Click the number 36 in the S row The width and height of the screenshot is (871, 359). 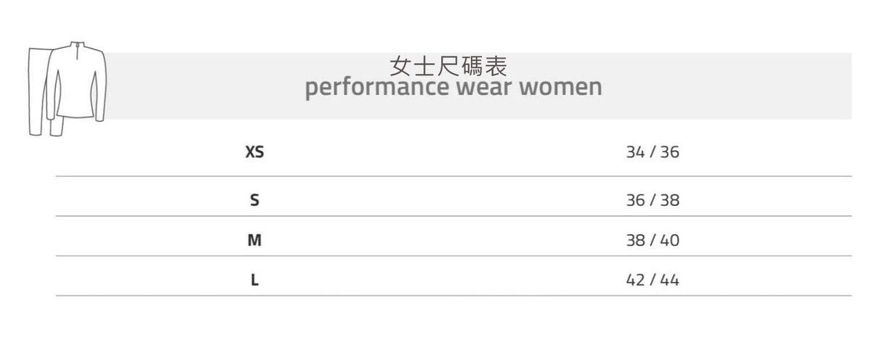635,200
